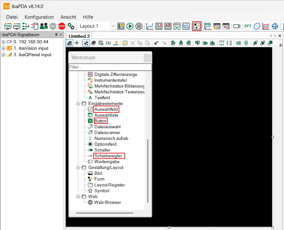Open the user management icon
Image resolution: width=284 pixels, height=230 pixels.
(x=44, y=26)
